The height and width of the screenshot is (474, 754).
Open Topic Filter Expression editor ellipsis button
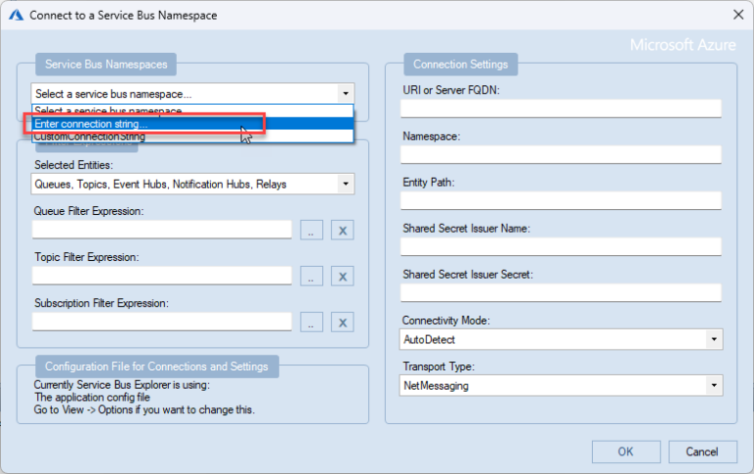coord(311,276)
